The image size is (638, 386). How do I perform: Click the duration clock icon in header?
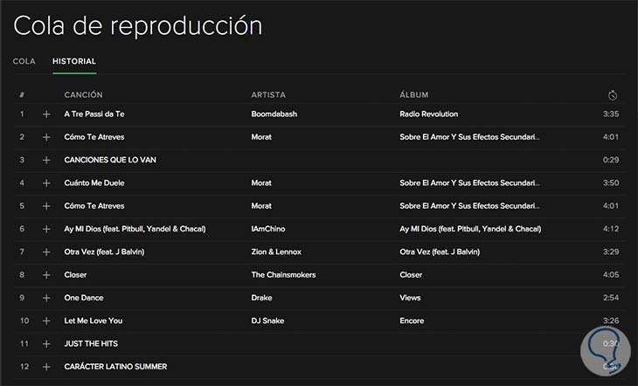(x=613, y=94)
